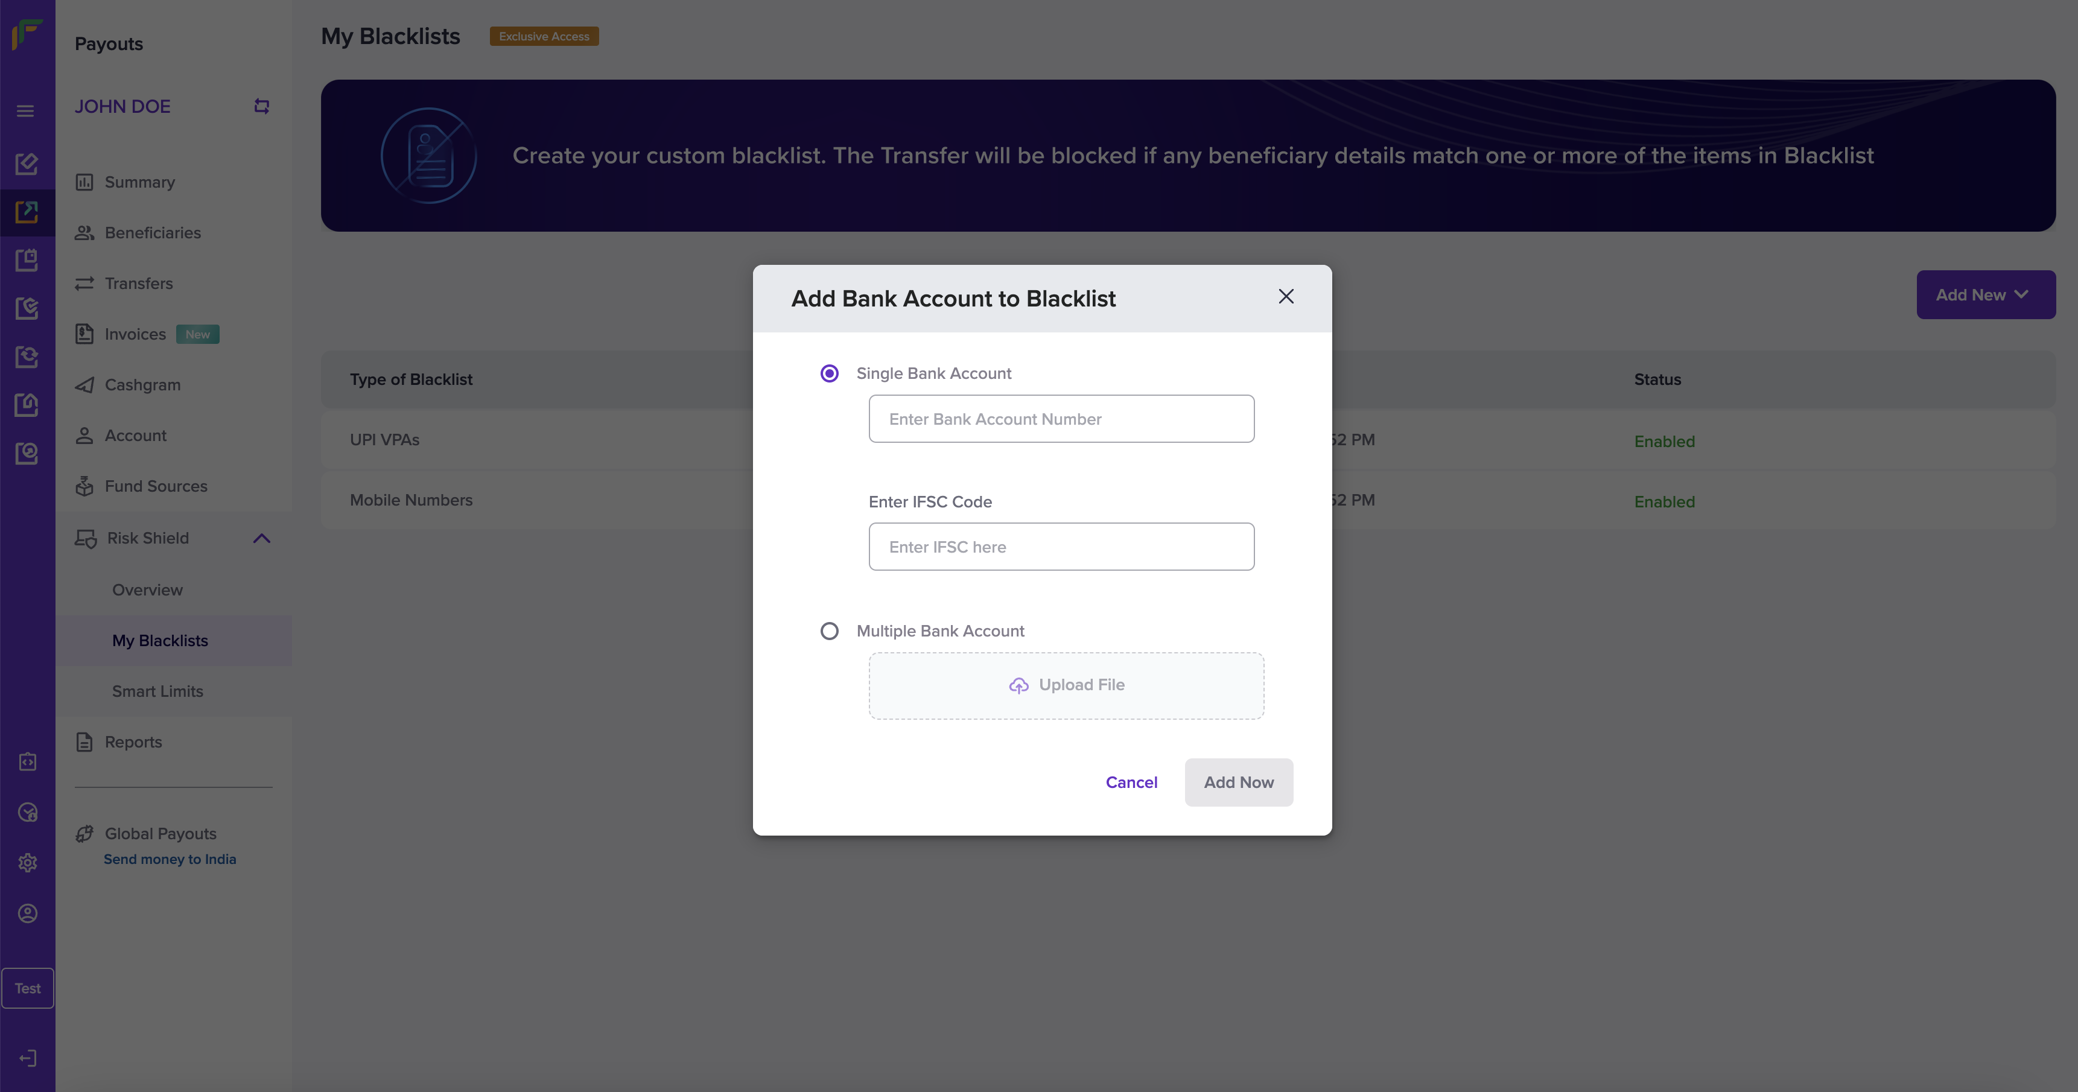Click the user profile icon in left rail

tap(27, 913)
